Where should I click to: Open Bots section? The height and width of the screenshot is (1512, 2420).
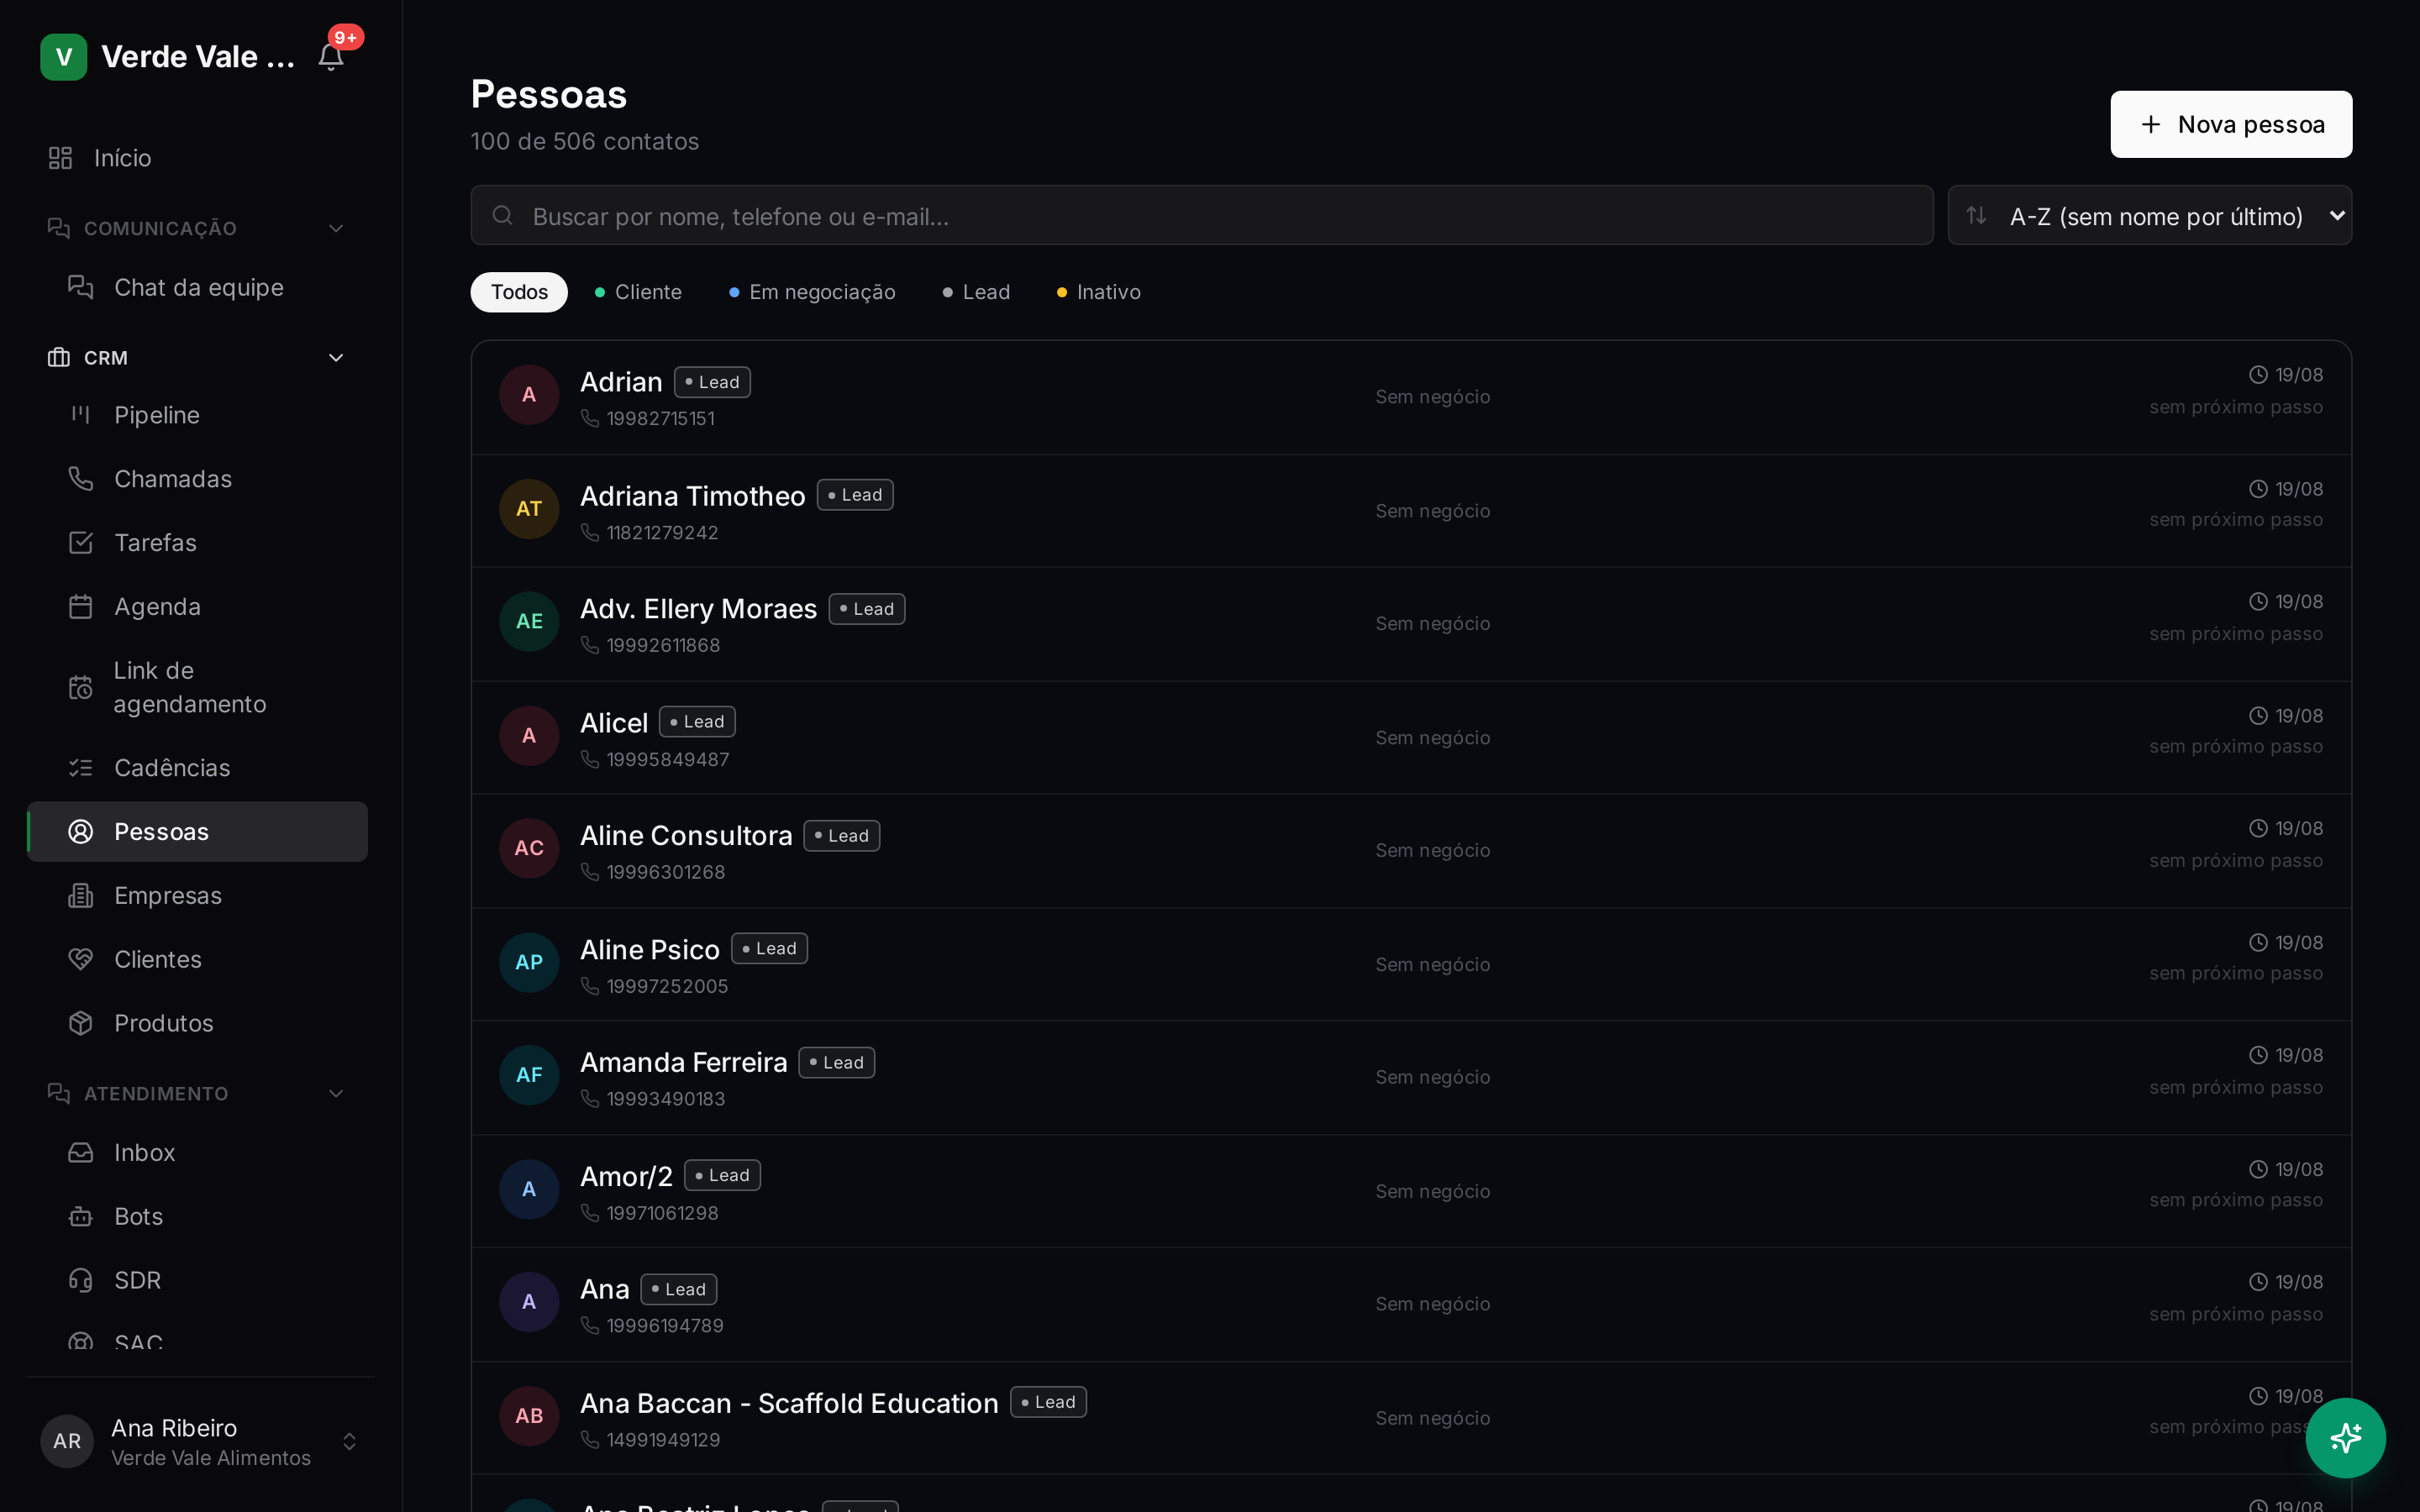coord(198,1217)
